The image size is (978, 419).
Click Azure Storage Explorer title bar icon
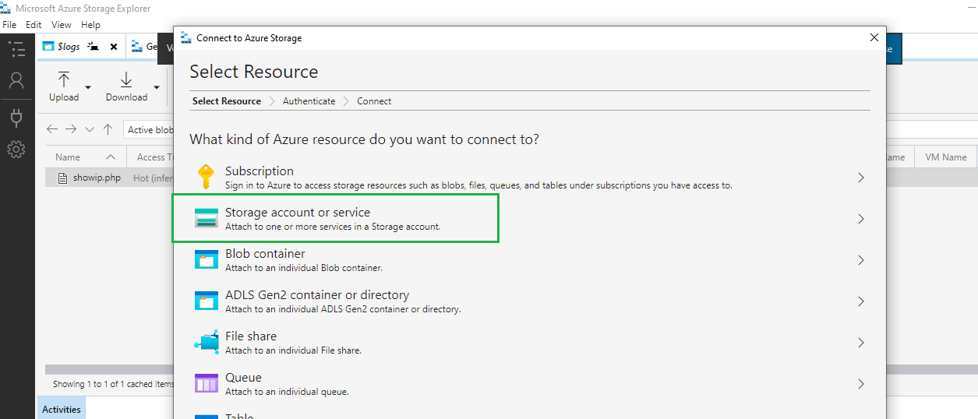point(6,8)
